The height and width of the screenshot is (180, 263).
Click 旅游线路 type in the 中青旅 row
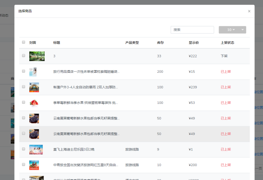coord(132,165)
